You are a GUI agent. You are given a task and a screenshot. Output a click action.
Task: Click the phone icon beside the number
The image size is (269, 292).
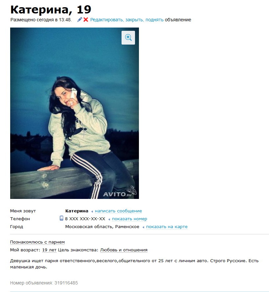tap(61, 218)
